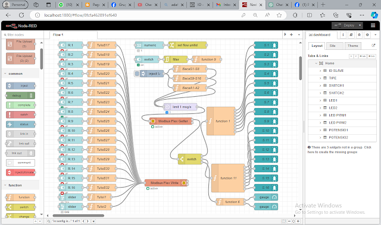Expand the POTENSIO2 group
This screenshot has height=225, width=381.
pyautogui.click(x=320, y=138)
